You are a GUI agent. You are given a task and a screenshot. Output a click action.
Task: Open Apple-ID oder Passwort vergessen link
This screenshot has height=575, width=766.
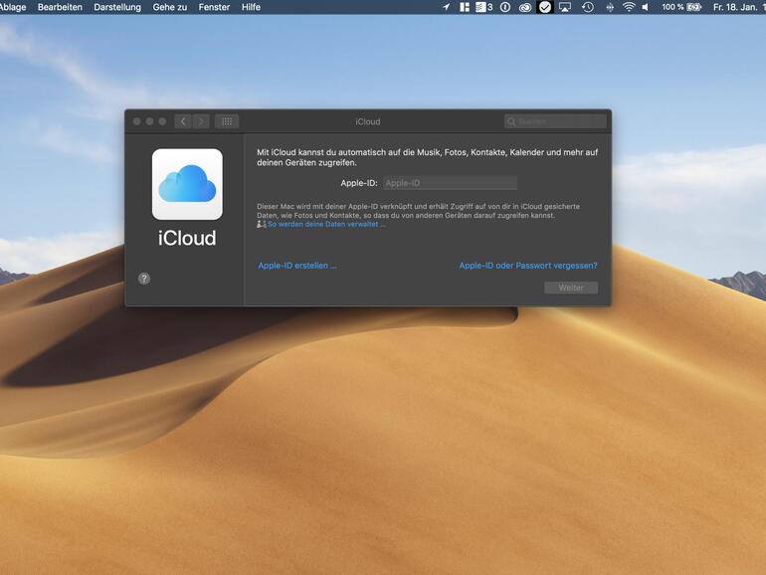coord(528,266)
